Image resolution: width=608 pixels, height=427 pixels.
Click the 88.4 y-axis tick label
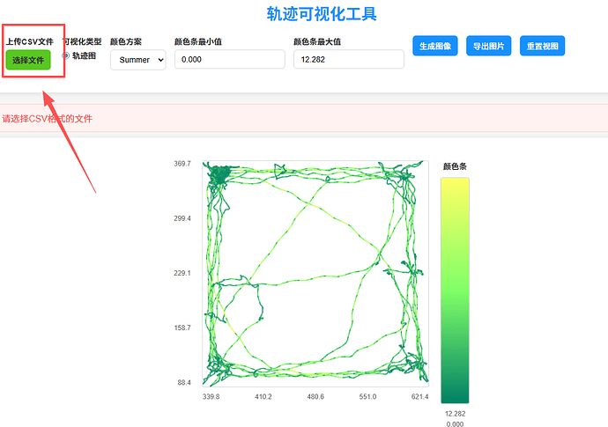[x=184, y=383]
